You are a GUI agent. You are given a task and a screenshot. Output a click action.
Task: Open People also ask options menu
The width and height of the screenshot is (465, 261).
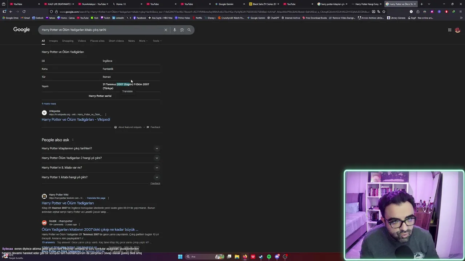[x=73, y=140]
